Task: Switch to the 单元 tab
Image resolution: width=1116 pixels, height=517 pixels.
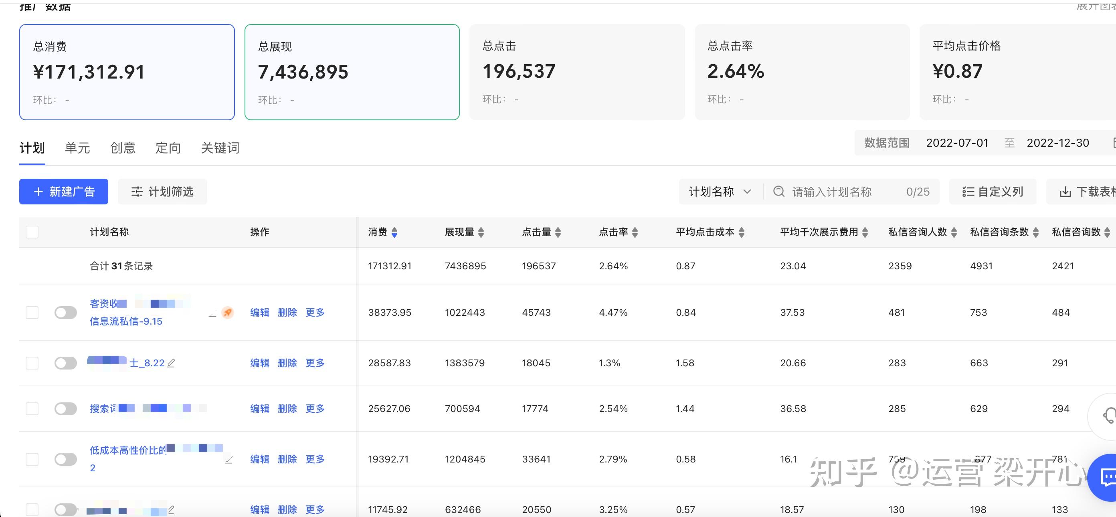Action: (x=77, y=148)
